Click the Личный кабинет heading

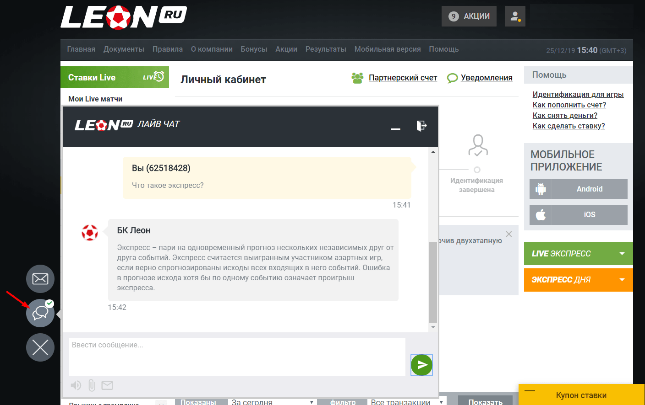[x=223, y=80]
